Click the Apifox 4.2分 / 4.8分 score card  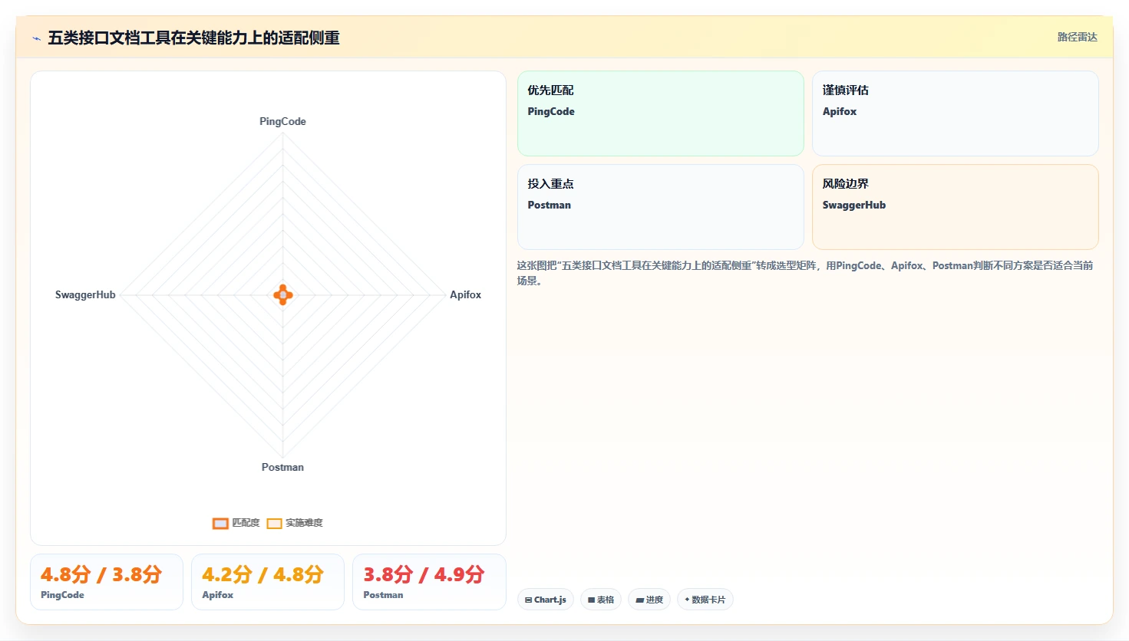click(x=268, y=582)
